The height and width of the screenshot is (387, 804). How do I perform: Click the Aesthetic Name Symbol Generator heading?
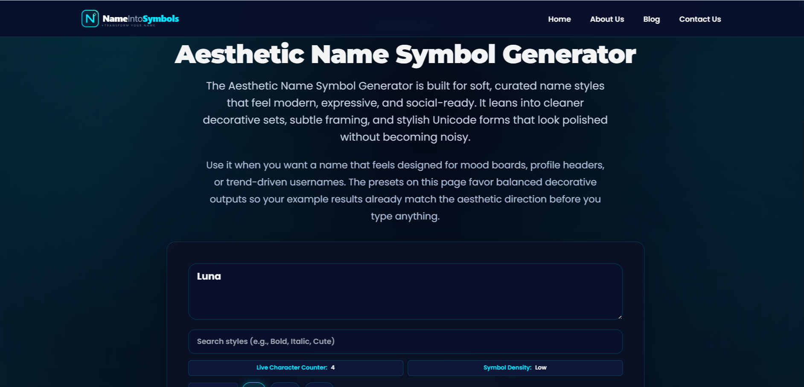405,55
